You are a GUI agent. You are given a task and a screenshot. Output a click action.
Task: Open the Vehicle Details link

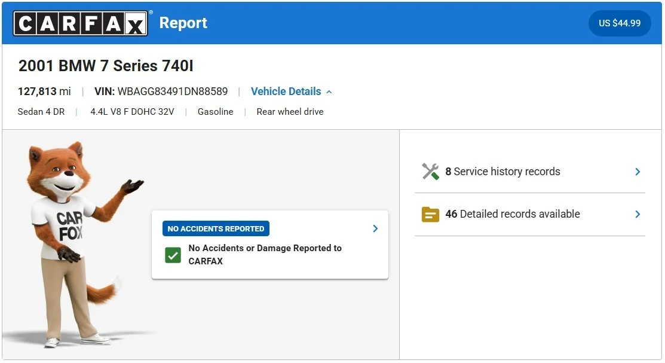click(286, 91)
